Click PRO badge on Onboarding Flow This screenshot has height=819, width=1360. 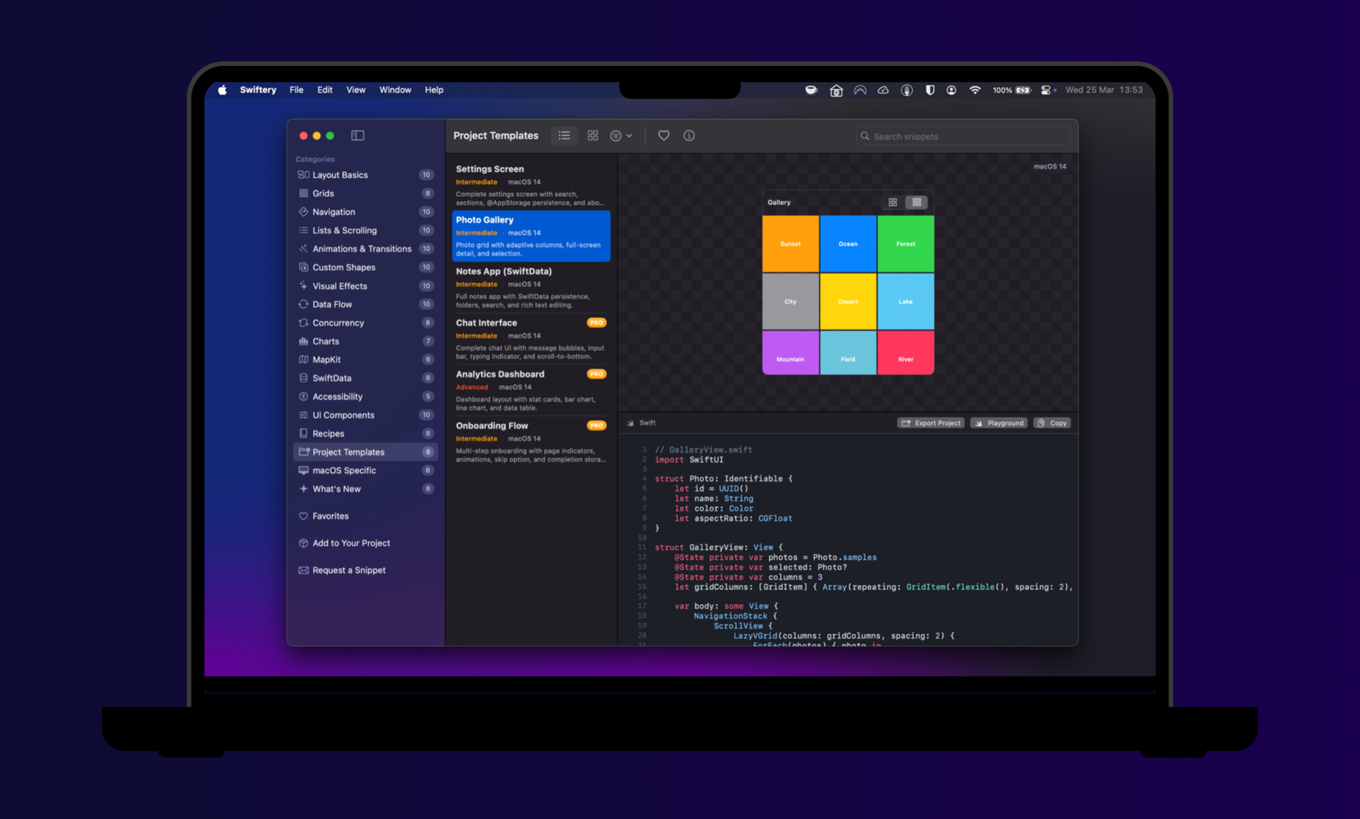click(x=596, y=425)
